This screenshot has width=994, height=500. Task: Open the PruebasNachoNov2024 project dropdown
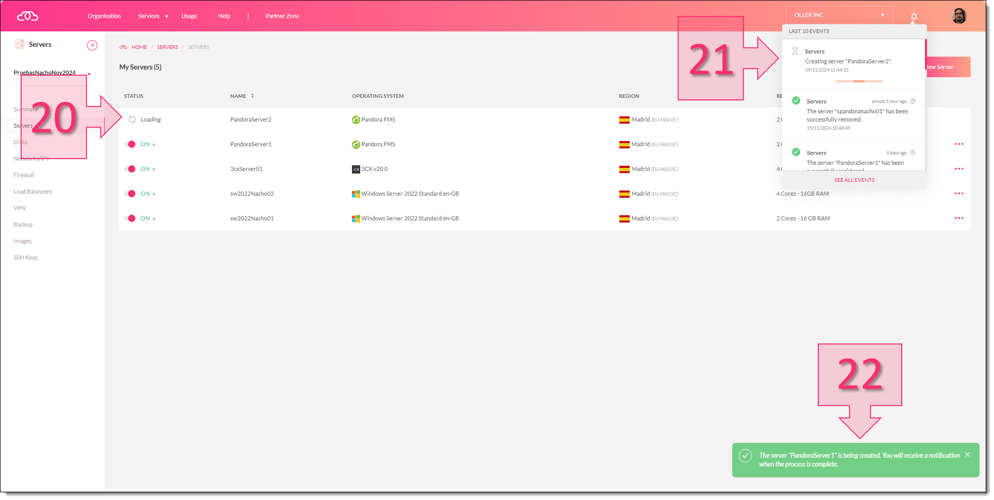click(x=52, y=73)
